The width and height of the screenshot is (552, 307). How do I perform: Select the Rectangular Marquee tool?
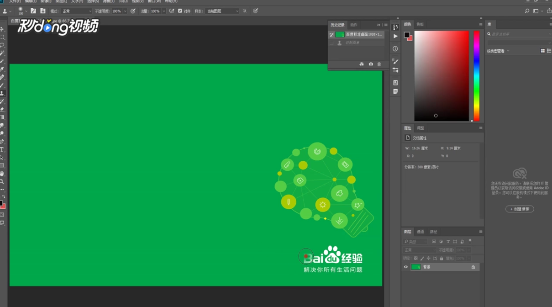2,37
